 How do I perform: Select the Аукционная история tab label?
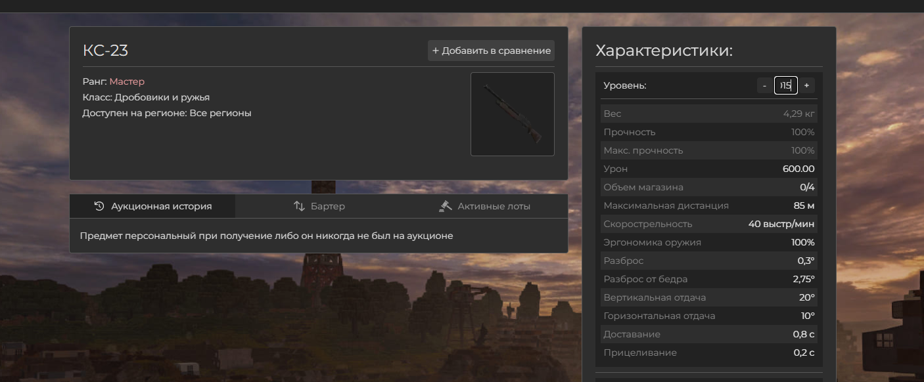161,206
